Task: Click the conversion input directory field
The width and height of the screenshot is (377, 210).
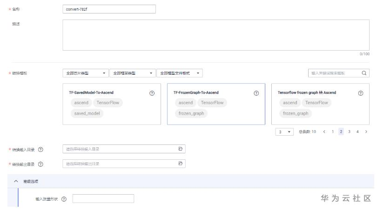Action: pos(124,149)
